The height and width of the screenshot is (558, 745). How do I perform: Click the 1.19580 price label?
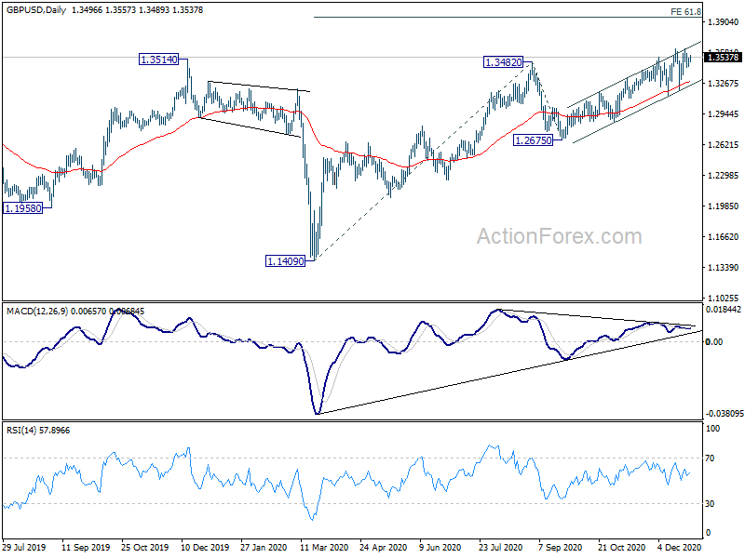[22, 207]
